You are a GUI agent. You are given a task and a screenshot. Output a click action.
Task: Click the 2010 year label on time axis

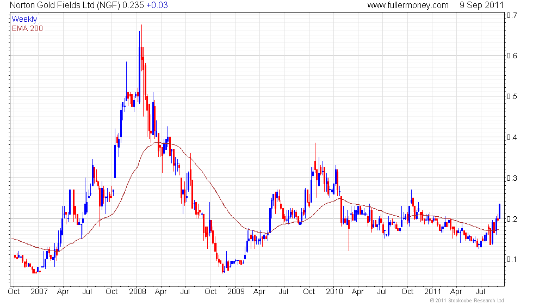(x=334, y=291)
